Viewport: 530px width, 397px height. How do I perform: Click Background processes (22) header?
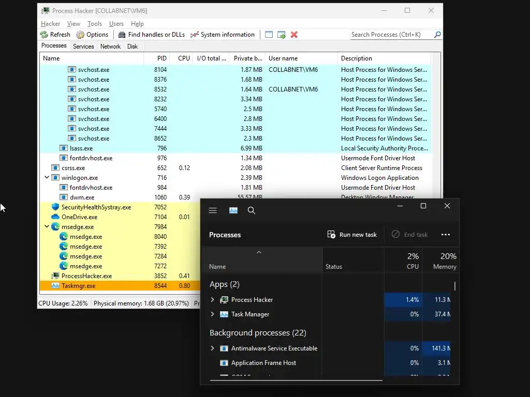click(x=258, y=333)
